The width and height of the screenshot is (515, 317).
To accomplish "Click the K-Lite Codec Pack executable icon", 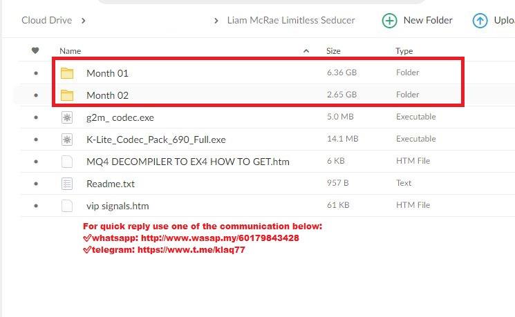I will (x=67, y=140).
